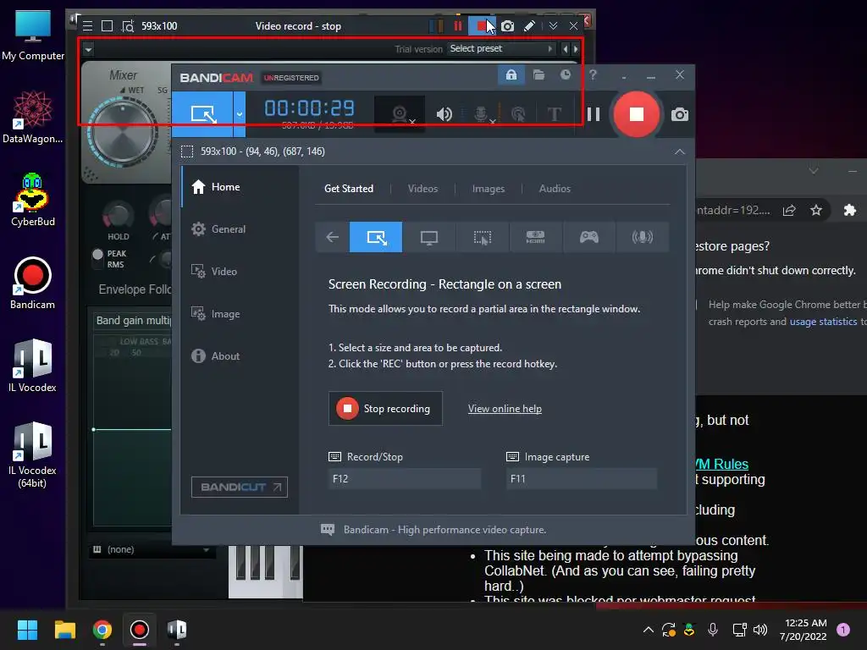The height and width of the screenshot is (650, 867).
Task: Select Rectangle on a screen mode tile
Action: pos(376,237)
